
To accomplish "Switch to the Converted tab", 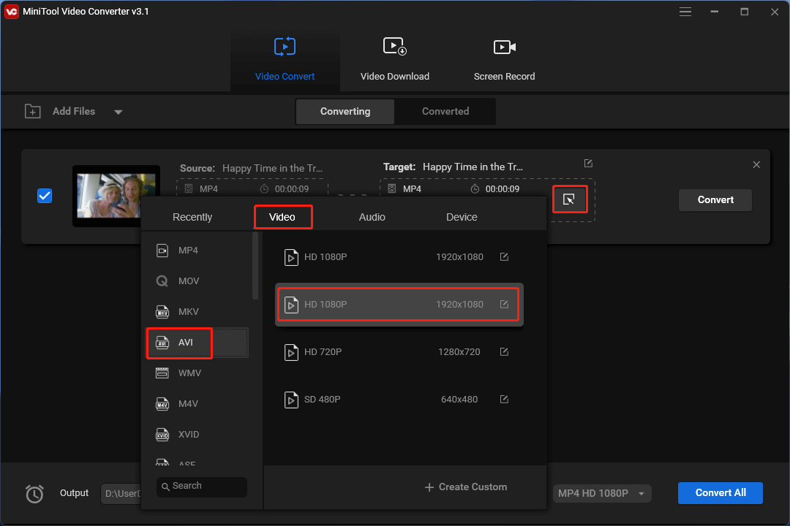I will coord(445,111).
